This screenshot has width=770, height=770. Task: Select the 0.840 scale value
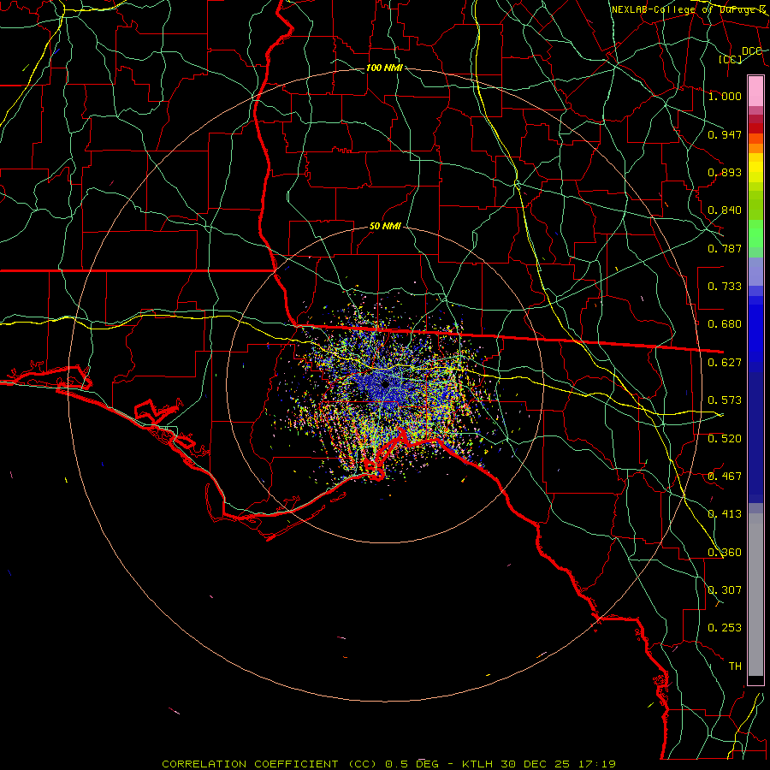tap(725, 210)
